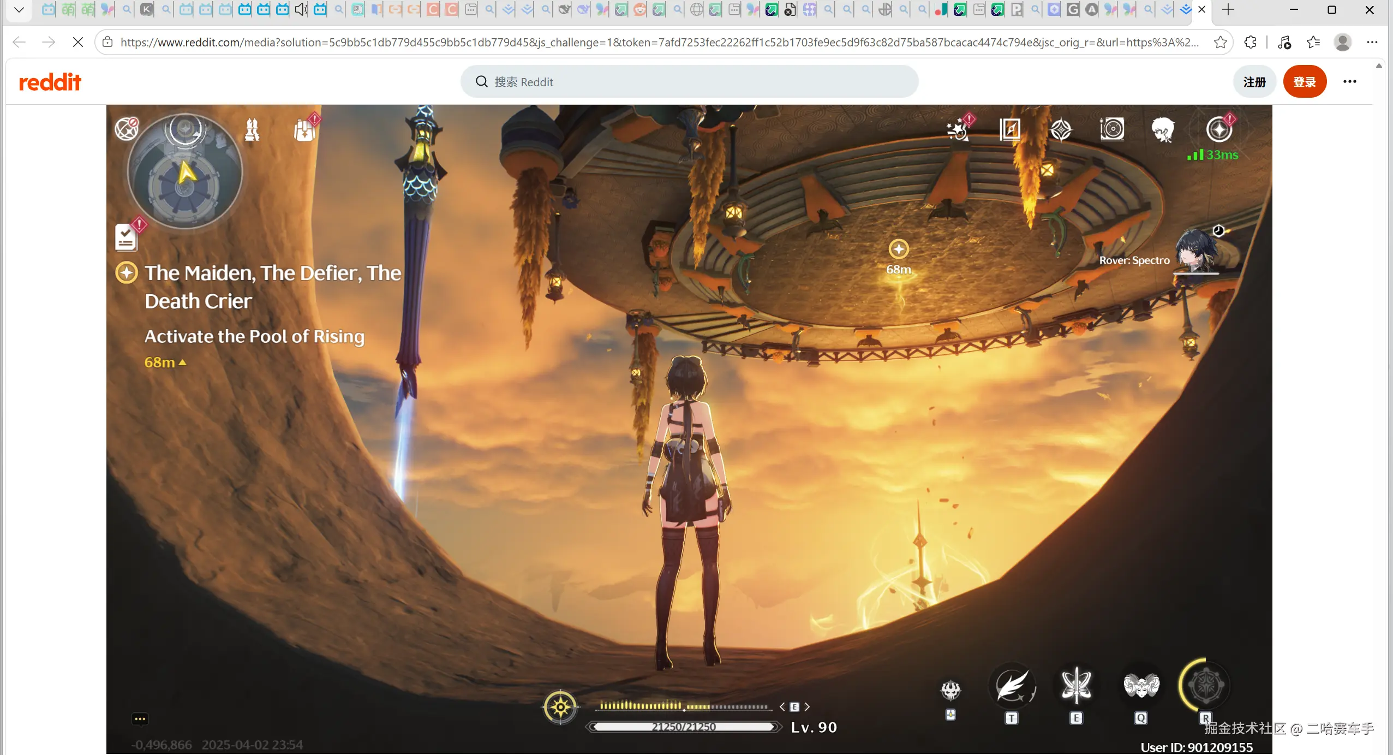Screen dimensions: 1393x755
Task: Click the game's top-left crossed-out globe icon
Action: tap(126, 129)
